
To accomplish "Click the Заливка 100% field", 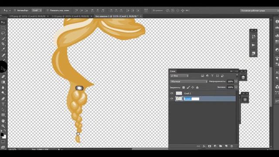I will coord(231,87).
